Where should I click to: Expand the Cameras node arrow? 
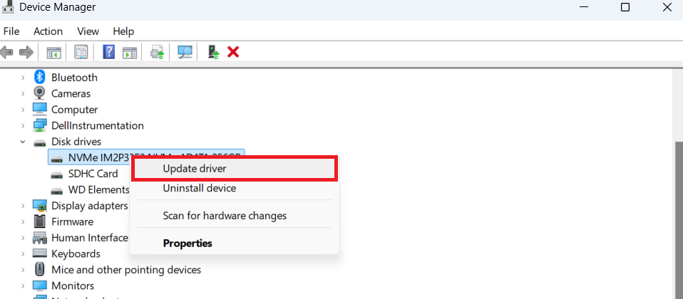(23, 93)
